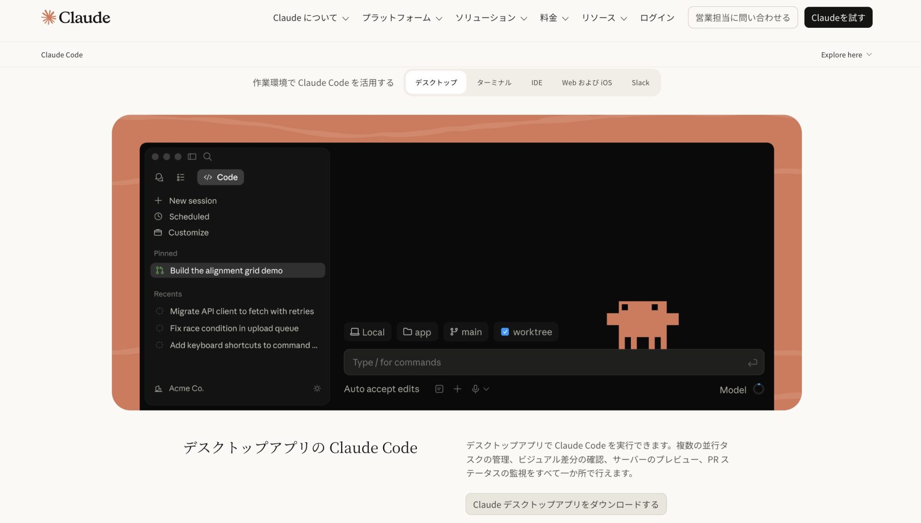The width and height of the screenshot is (921, 523).
Task: Click the heading デスクトップアプリの Claude Code
Action: click(x=300, y=448)
